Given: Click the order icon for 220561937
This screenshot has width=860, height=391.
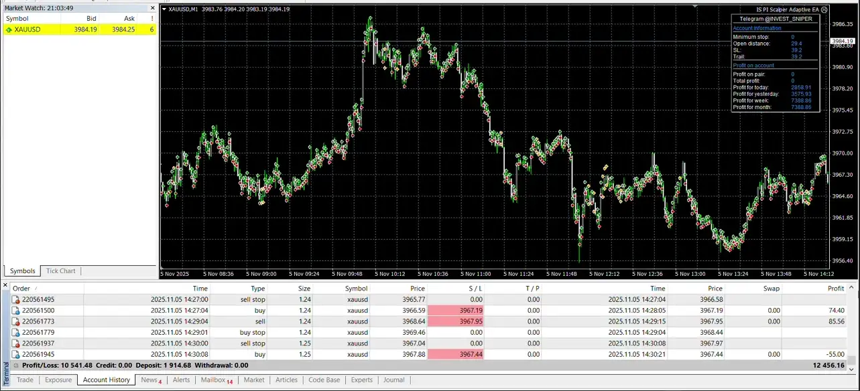Looking at the screenshot, I should point(16,343).
